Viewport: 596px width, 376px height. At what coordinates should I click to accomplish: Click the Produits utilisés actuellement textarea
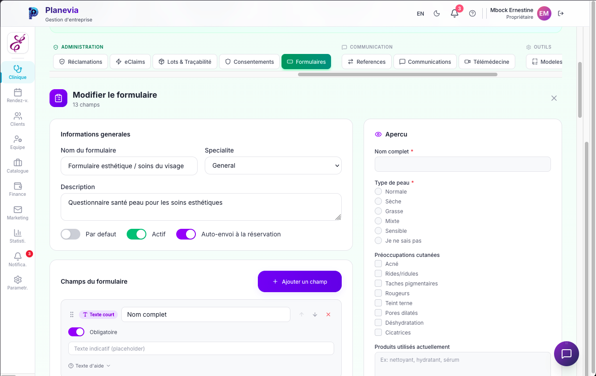coord(463,364)
